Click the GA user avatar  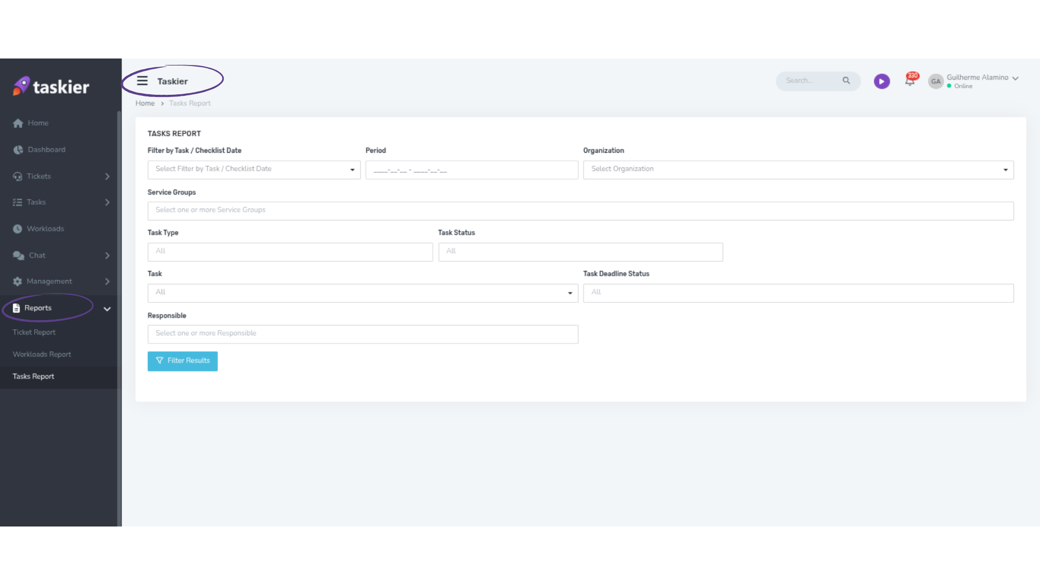[x=935, y=81]
